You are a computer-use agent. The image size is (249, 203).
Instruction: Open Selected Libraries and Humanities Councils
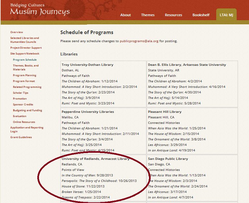click(x=25, y=40)
